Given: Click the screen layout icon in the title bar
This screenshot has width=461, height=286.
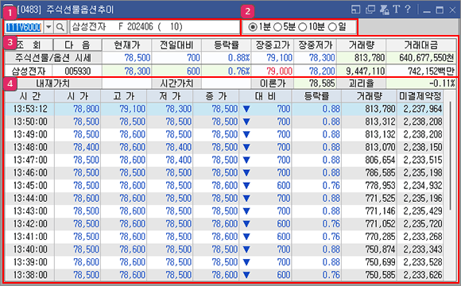Looking at the screenshot, I should point(356,10).
